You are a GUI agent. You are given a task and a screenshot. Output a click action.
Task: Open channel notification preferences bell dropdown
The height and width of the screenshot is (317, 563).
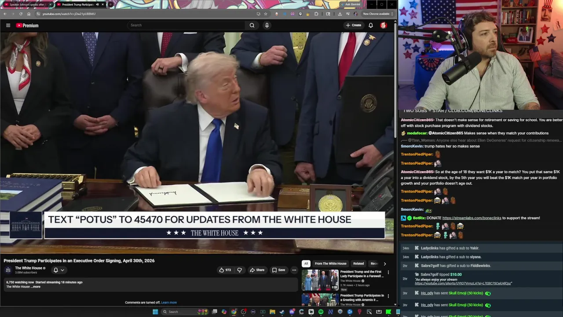click(58, 270)
